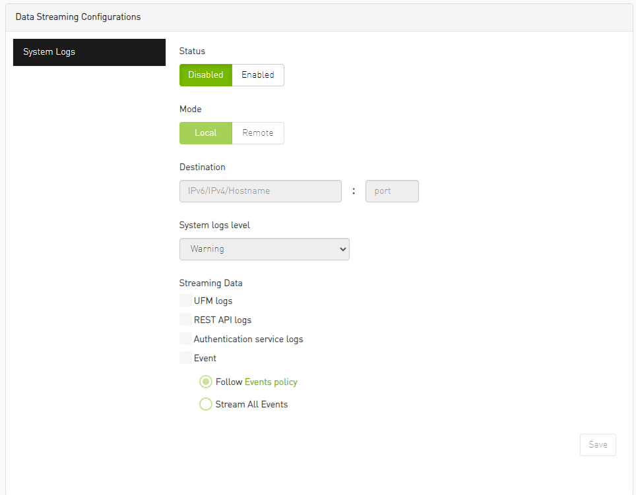636x495 pixels.
Task: Open the System Logs sidebar tab
Action: (x=89, y=52)
